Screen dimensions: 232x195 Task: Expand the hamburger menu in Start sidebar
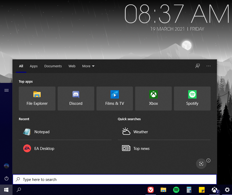point(7,90)
